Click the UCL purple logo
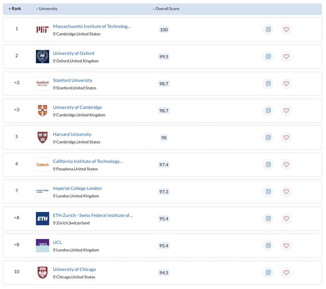 tap(42, 246)
